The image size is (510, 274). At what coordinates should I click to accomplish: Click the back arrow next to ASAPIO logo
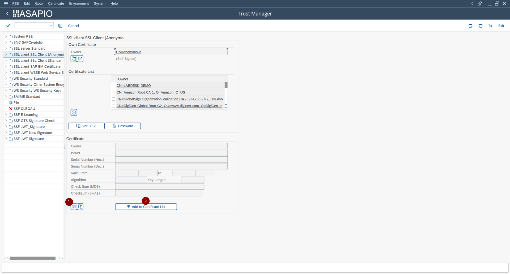click(7, 14)
